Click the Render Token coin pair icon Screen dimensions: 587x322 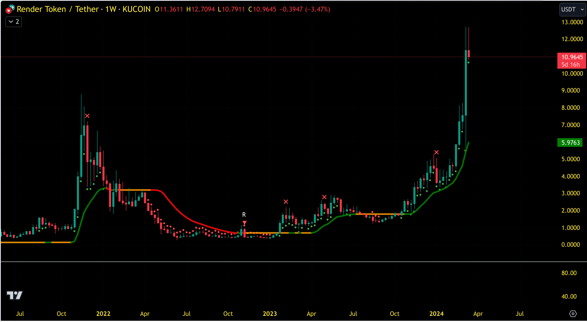pyautogui.click(x=9, y=9)
